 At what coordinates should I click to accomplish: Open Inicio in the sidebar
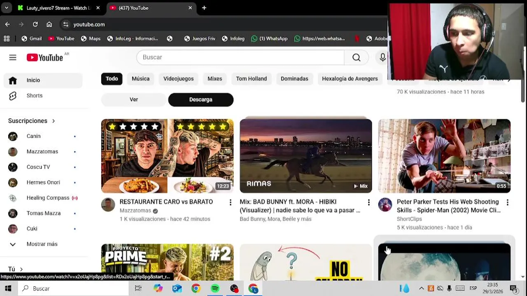(43, 80)
